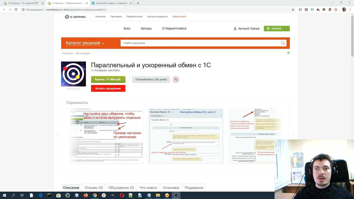Screen dimensions: 354x199
Task: Open the Установка tab
Action: (x=171, y=188)
